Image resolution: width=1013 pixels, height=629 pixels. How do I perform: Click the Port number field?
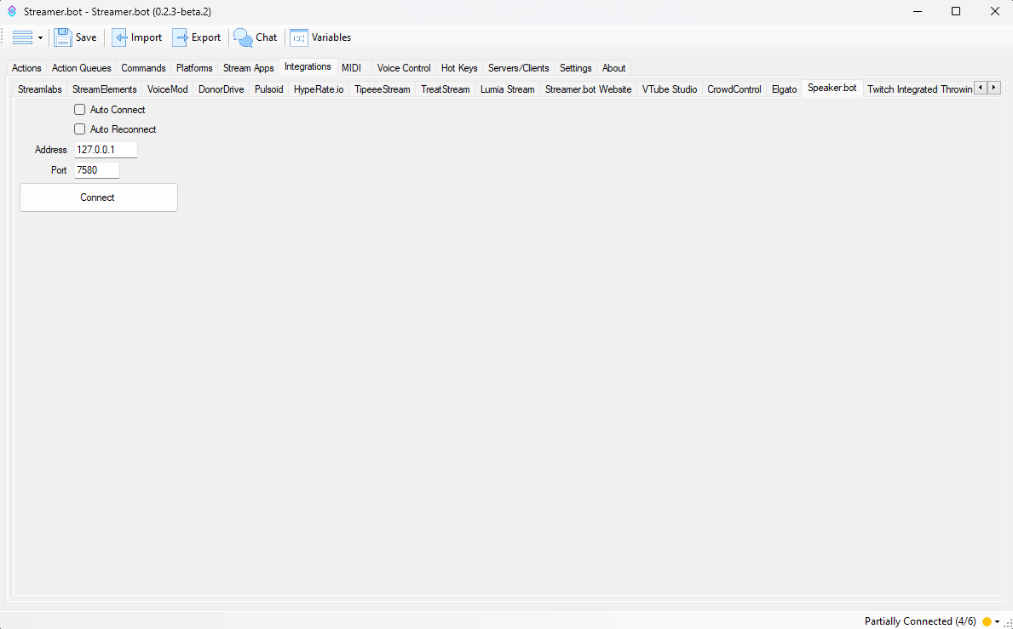pos(97,170)
